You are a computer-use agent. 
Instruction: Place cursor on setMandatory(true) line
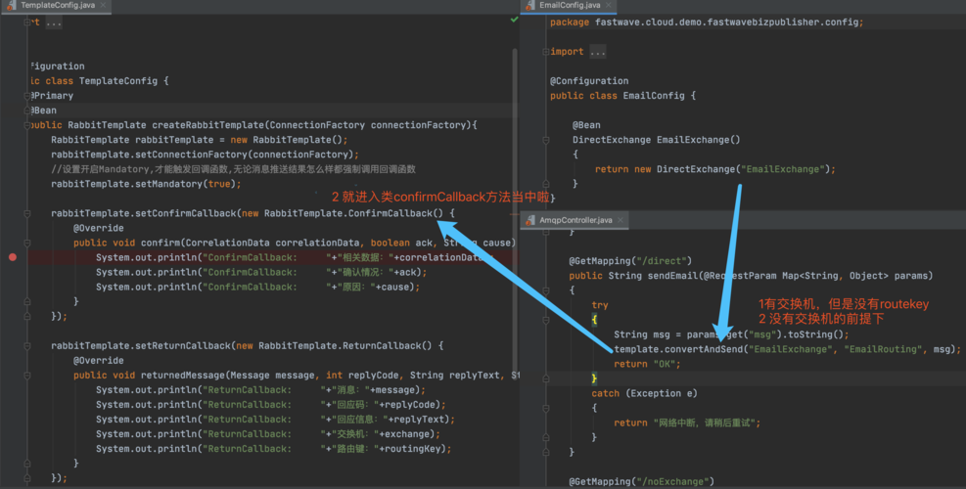pyautogui.click(x=145, y=184)
